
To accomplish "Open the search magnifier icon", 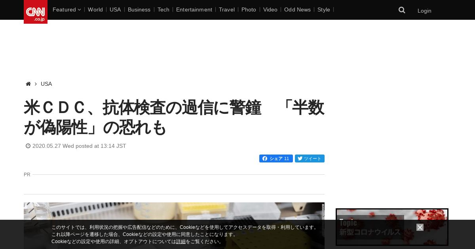I will pos(402,10).
